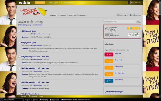Click inside the Search this wiki field

pyautogui.click(x=119, y=22)
